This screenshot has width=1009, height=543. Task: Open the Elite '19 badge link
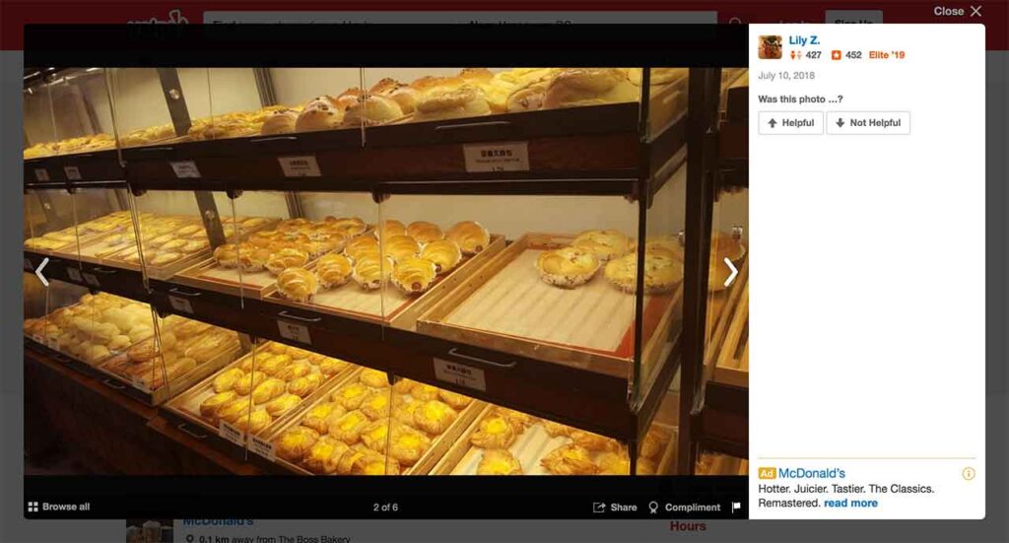[887, 55]
